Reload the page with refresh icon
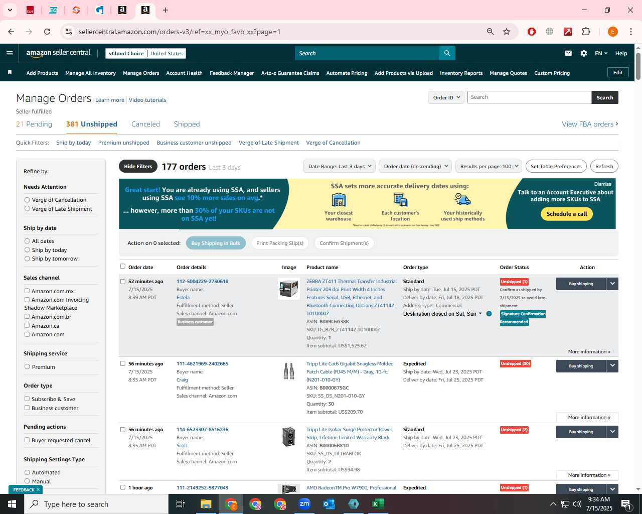This screenshot has height=514, width=642. pos(47,32)
